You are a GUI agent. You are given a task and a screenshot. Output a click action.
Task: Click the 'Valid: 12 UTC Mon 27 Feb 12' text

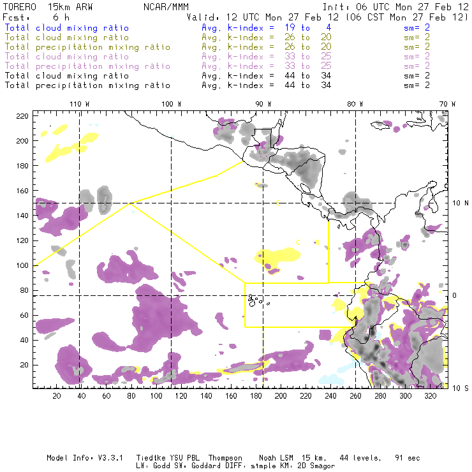[263, 17]
